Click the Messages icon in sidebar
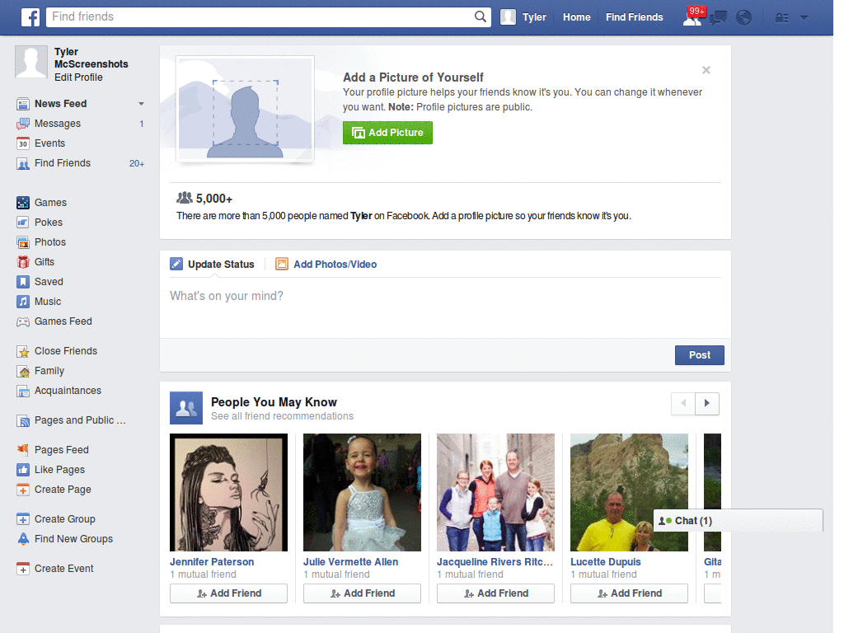Viewport: 844px width, 633px height. point(22,124)
